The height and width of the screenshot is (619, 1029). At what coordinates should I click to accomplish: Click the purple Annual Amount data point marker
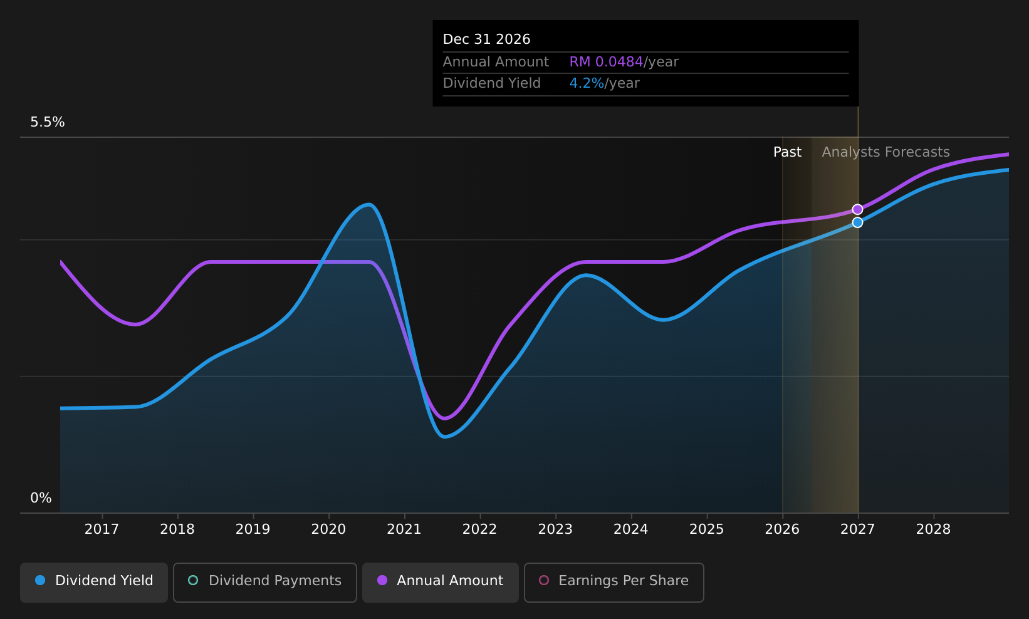pyautogui.click(x=857, y=209)
